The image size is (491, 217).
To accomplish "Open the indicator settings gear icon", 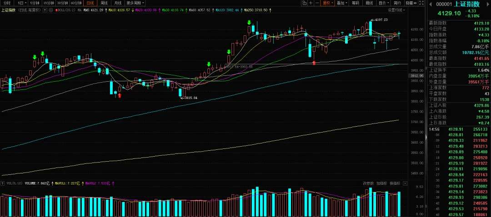I will pyautogui.click(x=51, y=10).
